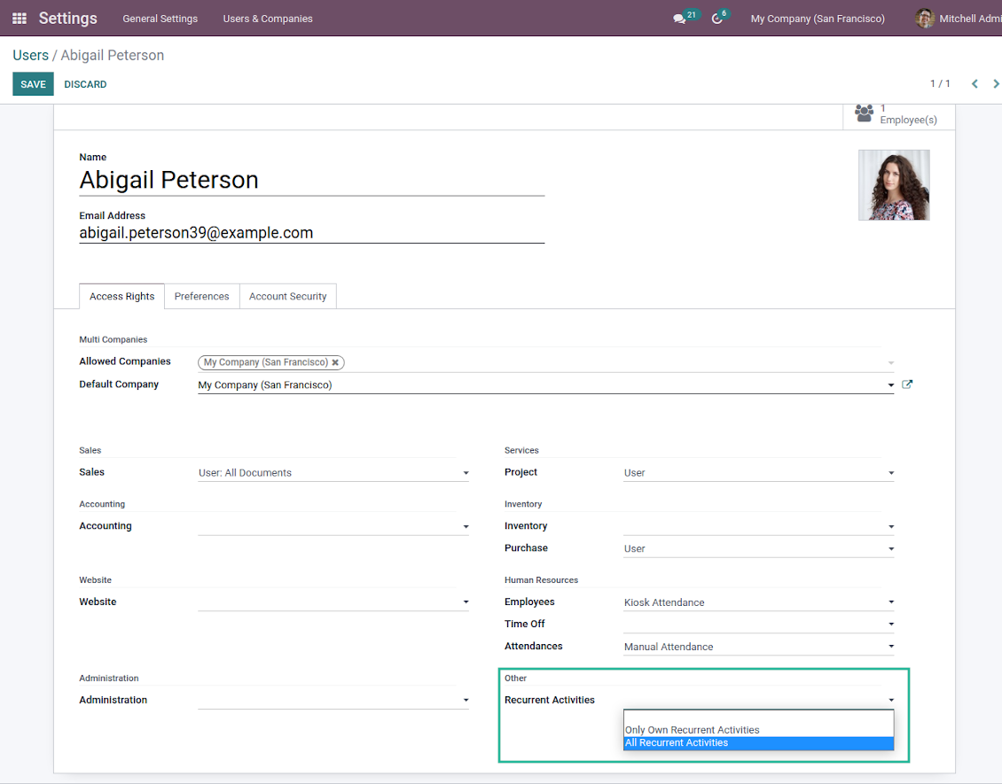Viewport: 1002px width, 784px height.
Task: Open the Employees access dropdown
Action: (758, 602)
